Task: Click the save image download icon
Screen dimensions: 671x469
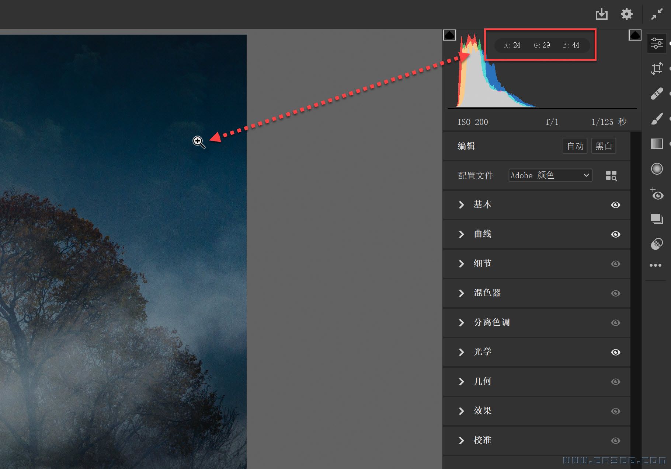Action: (601, 14)
